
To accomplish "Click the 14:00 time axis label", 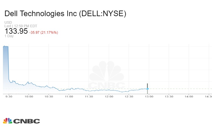I will pos(189,96).
